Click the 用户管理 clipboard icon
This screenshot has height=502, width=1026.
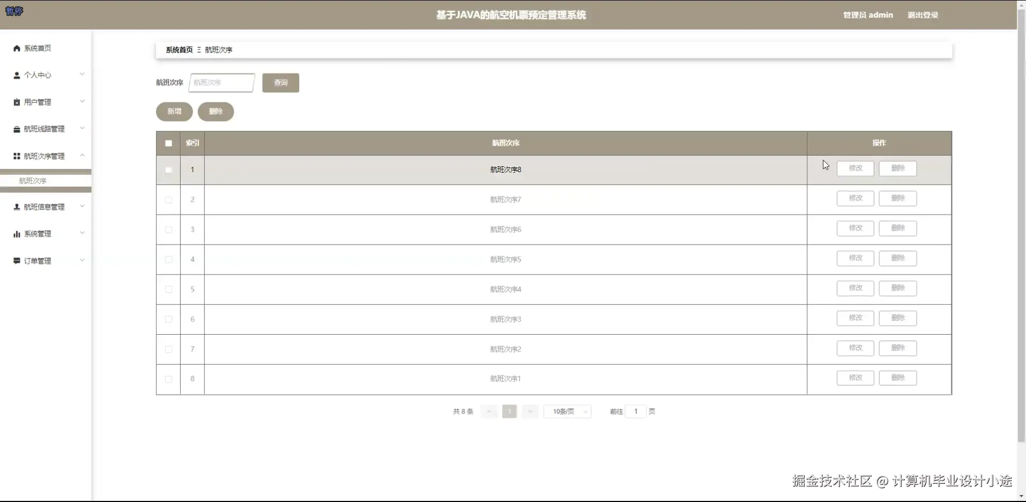17,102
